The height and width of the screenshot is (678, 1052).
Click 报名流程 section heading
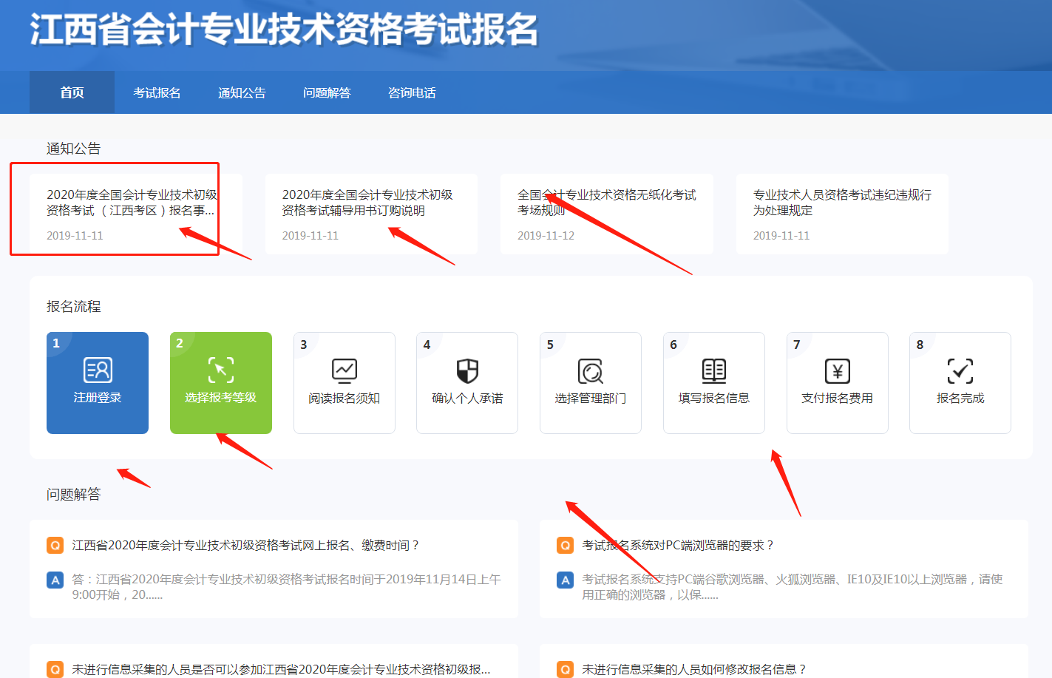[73, 306]
